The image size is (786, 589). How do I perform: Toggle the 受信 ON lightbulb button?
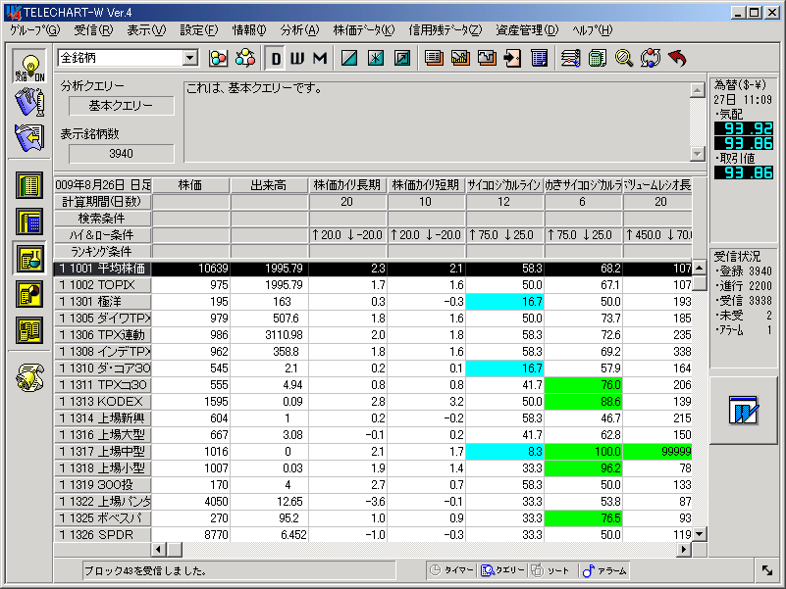29,67
